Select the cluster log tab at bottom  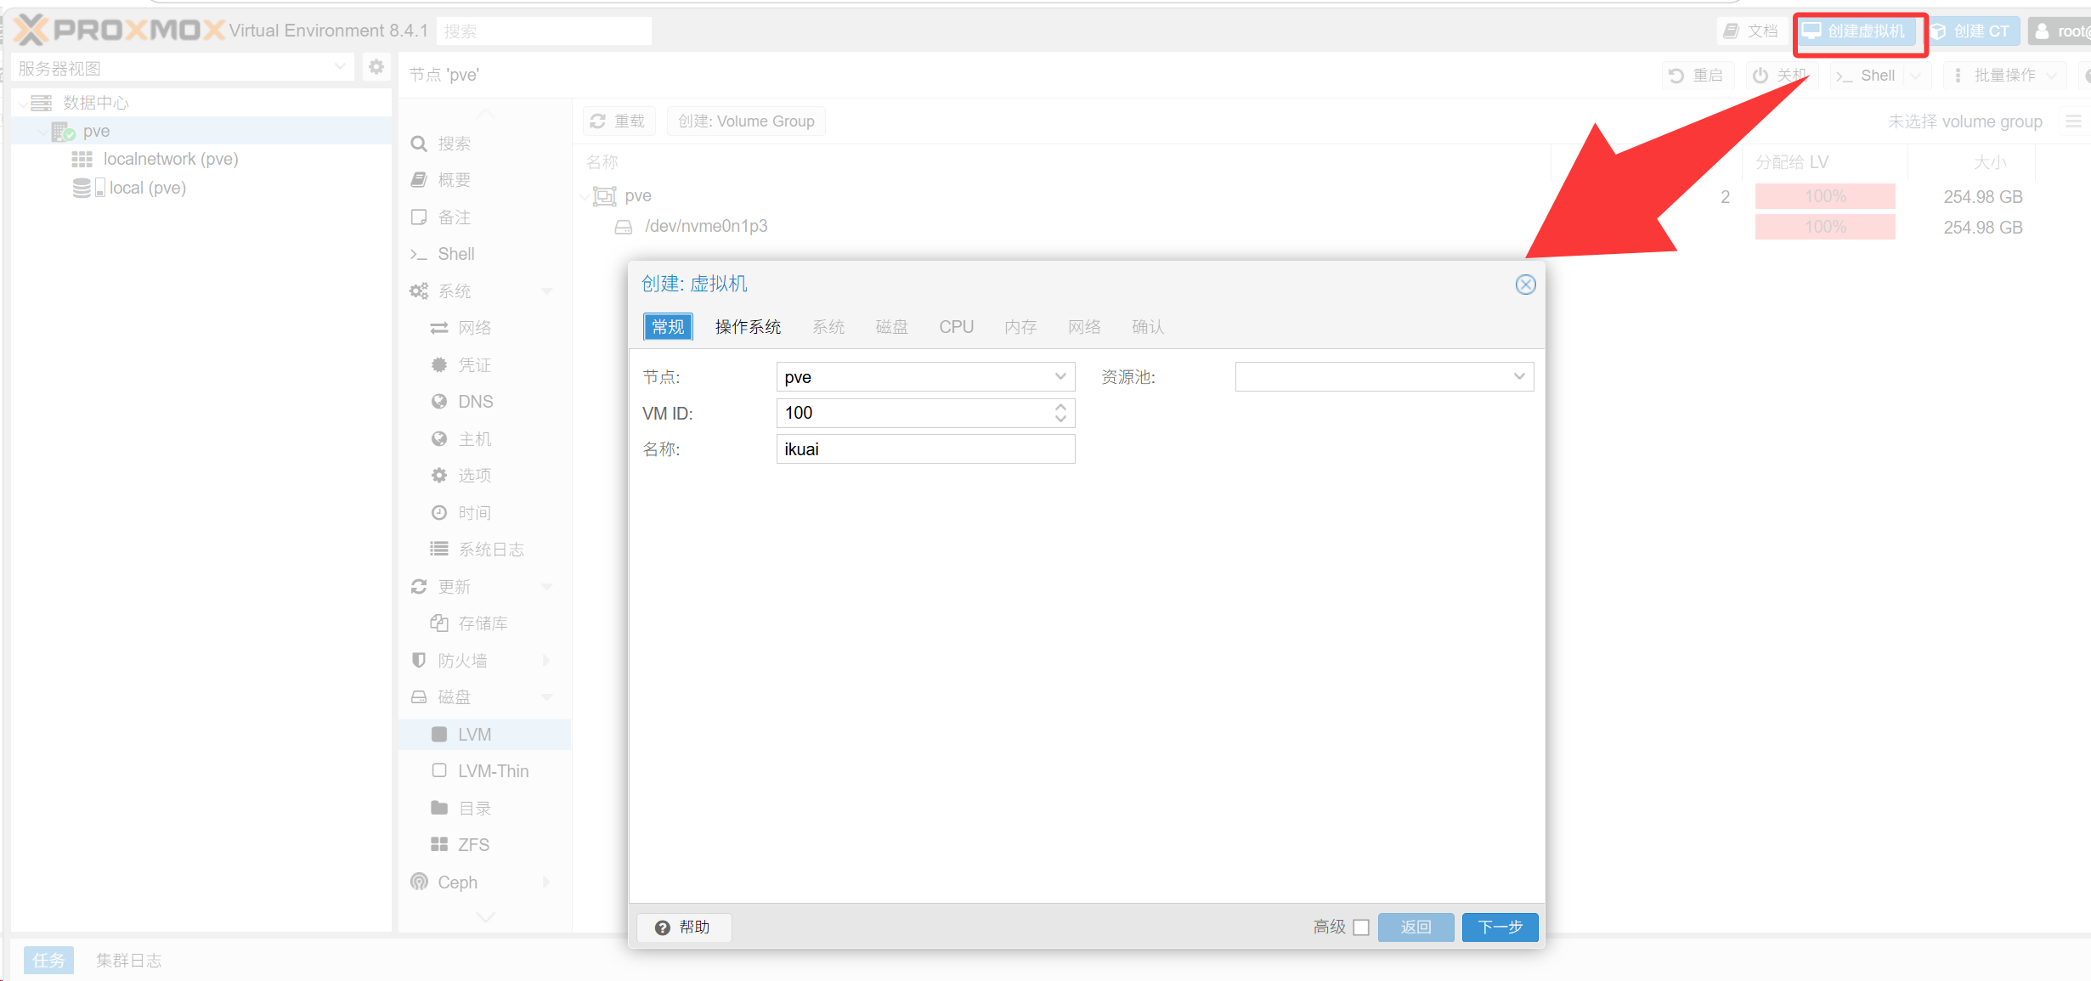click(128, 961)
